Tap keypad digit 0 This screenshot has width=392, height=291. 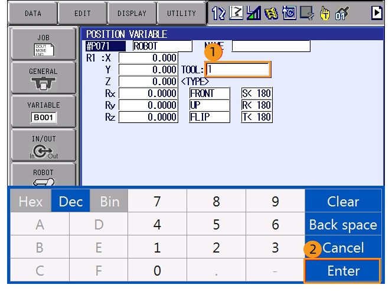pos(157,270)
